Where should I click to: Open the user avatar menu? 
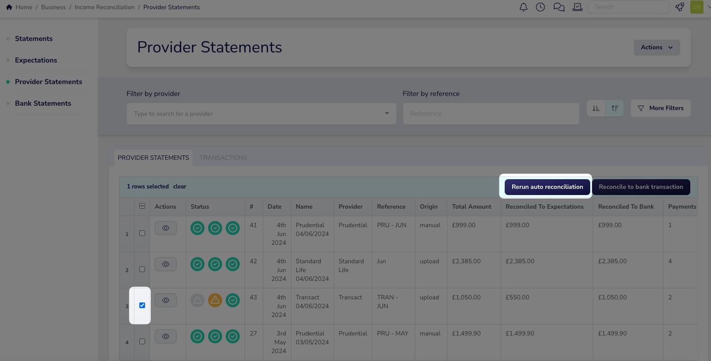[x=697, y=7]
